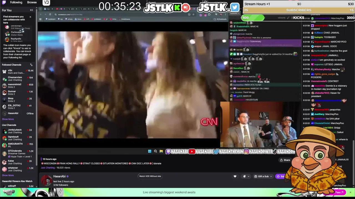Click the channel button beside Browse
The height and width of the screenshot is (199, 355).
coord(46,3)
